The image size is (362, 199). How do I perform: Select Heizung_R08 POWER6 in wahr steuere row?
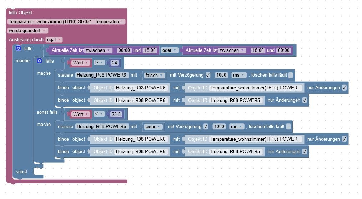click(101, 126)
